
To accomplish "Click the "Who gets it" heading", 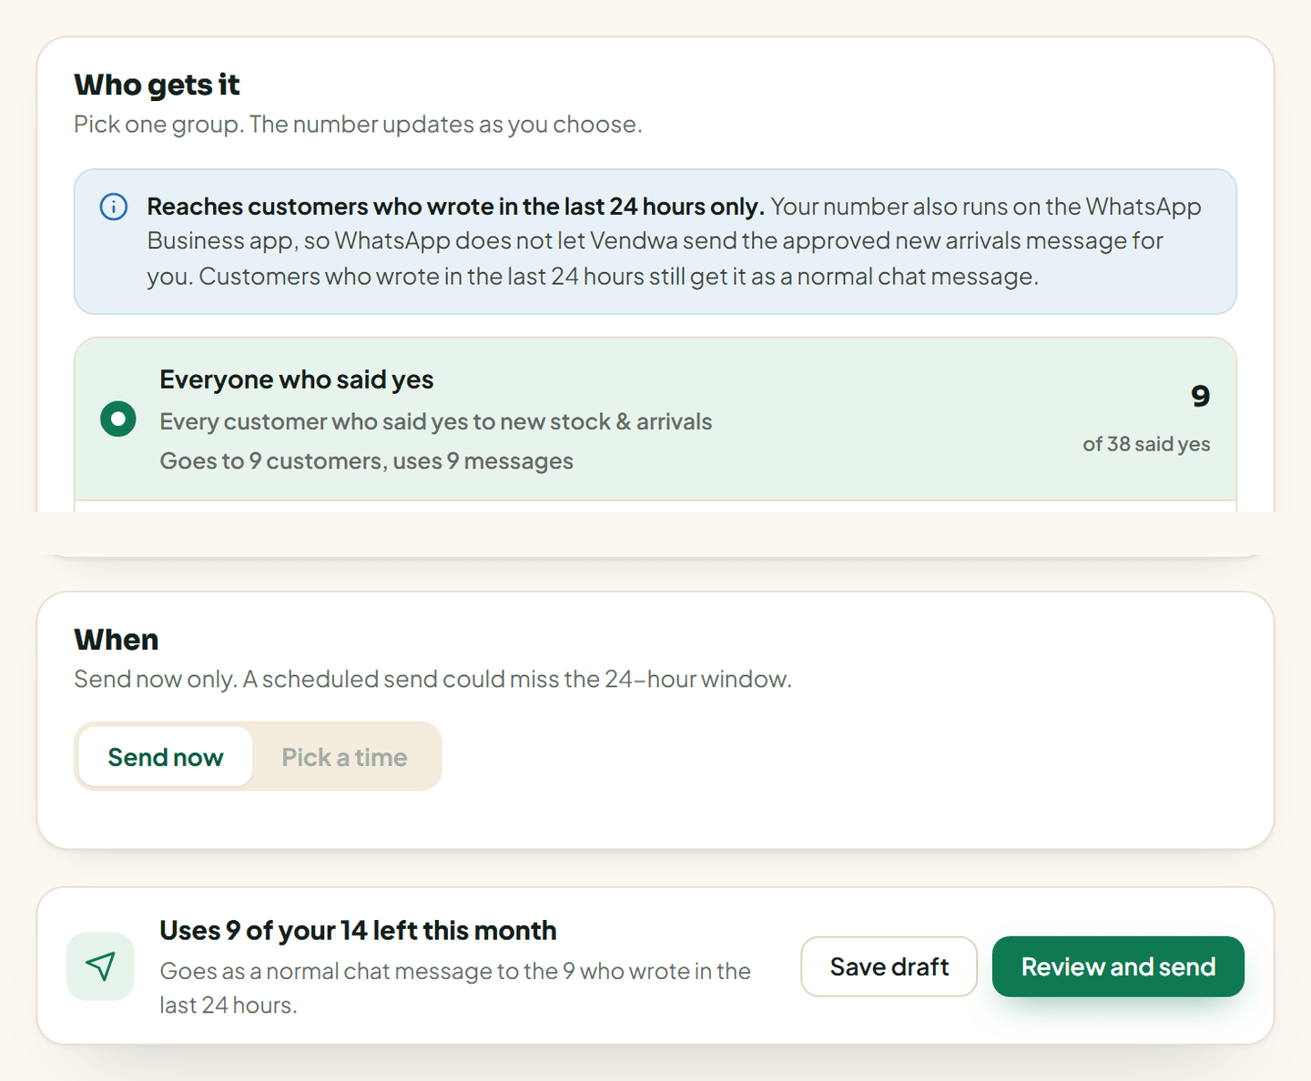I will 157,85.
